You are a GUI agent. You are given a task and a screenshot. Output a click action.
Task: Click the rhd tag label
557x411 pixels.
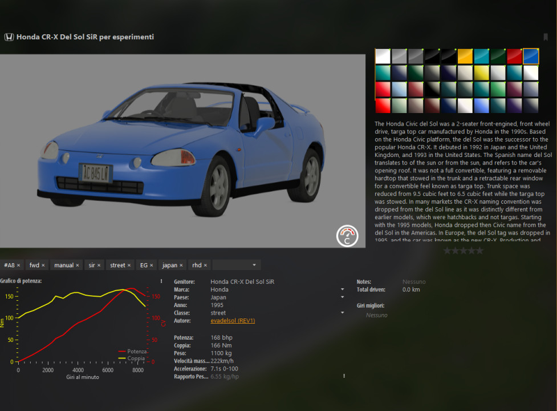(x=197, y=265)
